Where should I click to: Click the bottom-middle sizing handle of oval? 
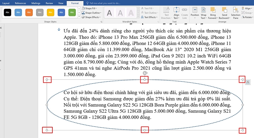coord(145,130)
